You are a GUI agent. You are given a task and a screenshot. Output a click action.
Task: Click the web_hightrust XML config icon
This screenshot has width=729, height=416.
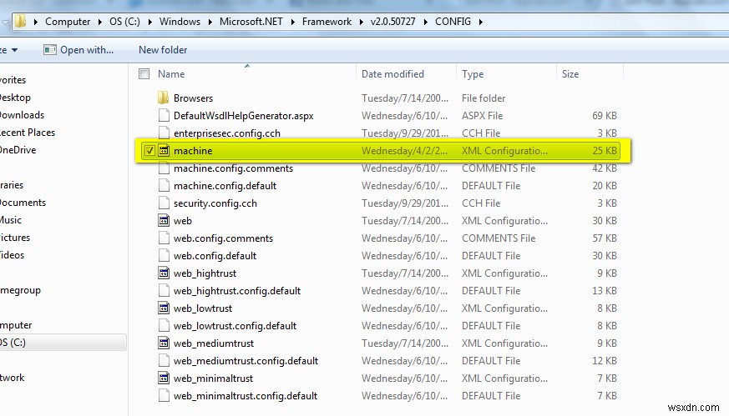coord(164,273)
